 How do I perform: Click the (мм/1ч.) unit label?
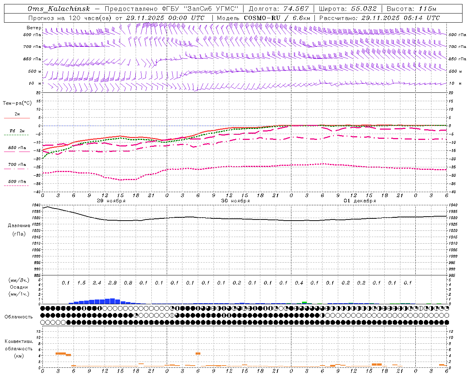(x=19, y=294)
